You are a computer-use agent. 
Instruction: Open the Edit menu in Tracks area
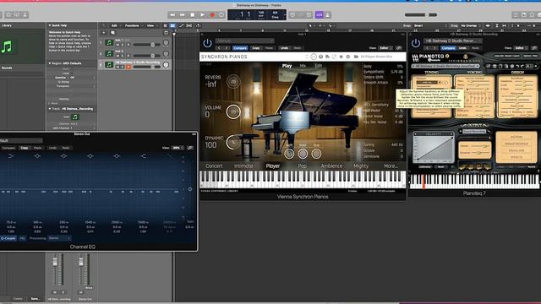pos(114,25)
